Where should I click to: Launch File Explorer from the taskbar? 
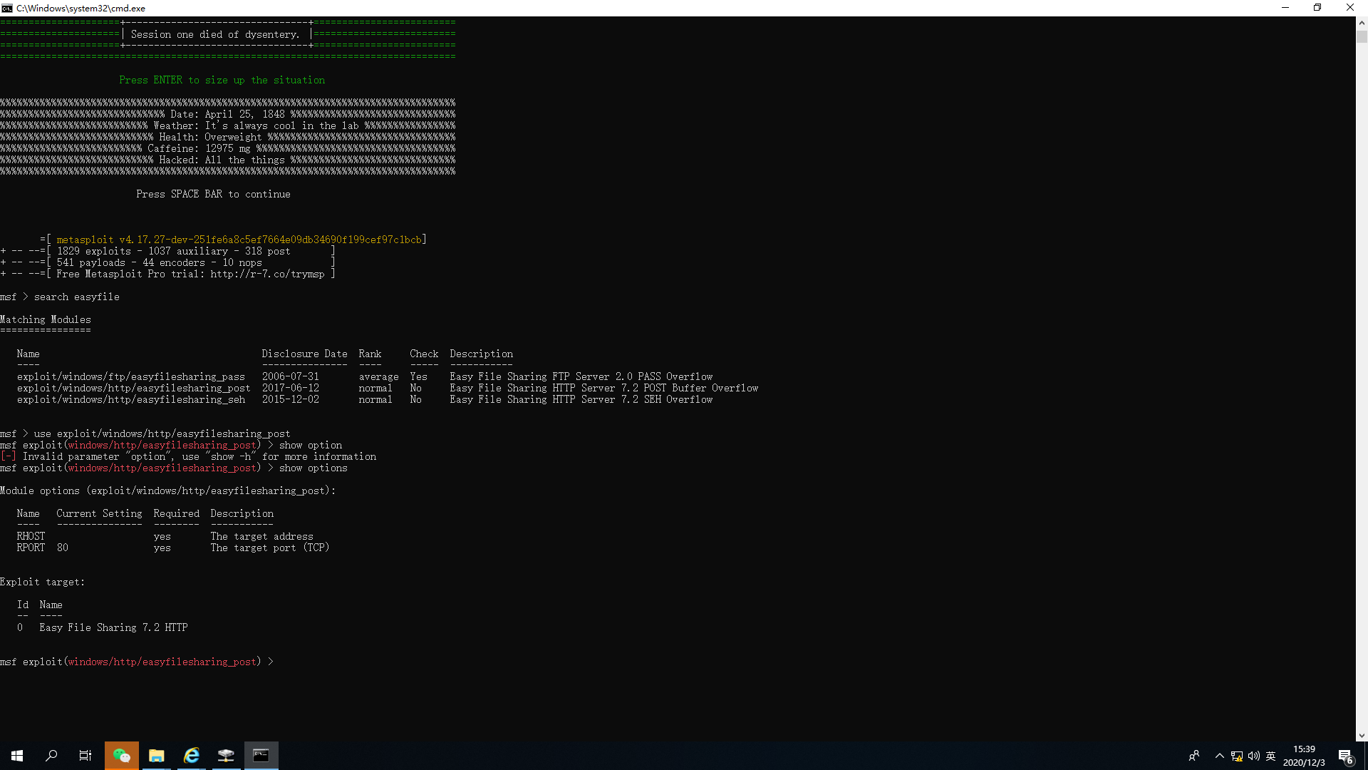click(x=156, y=755)
